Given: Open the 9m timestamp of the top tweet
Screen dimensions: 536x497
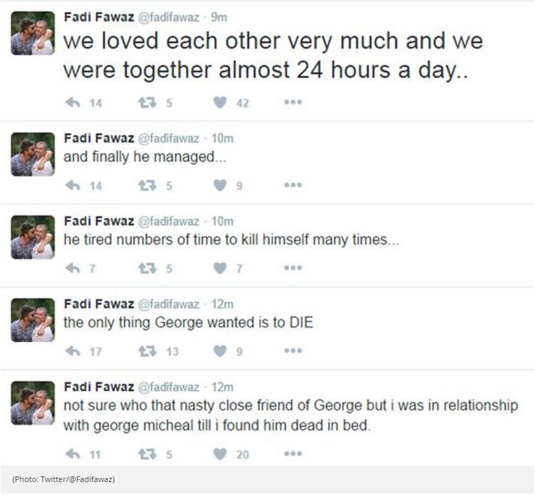Looking at the screenshot, I should [222, 18].
